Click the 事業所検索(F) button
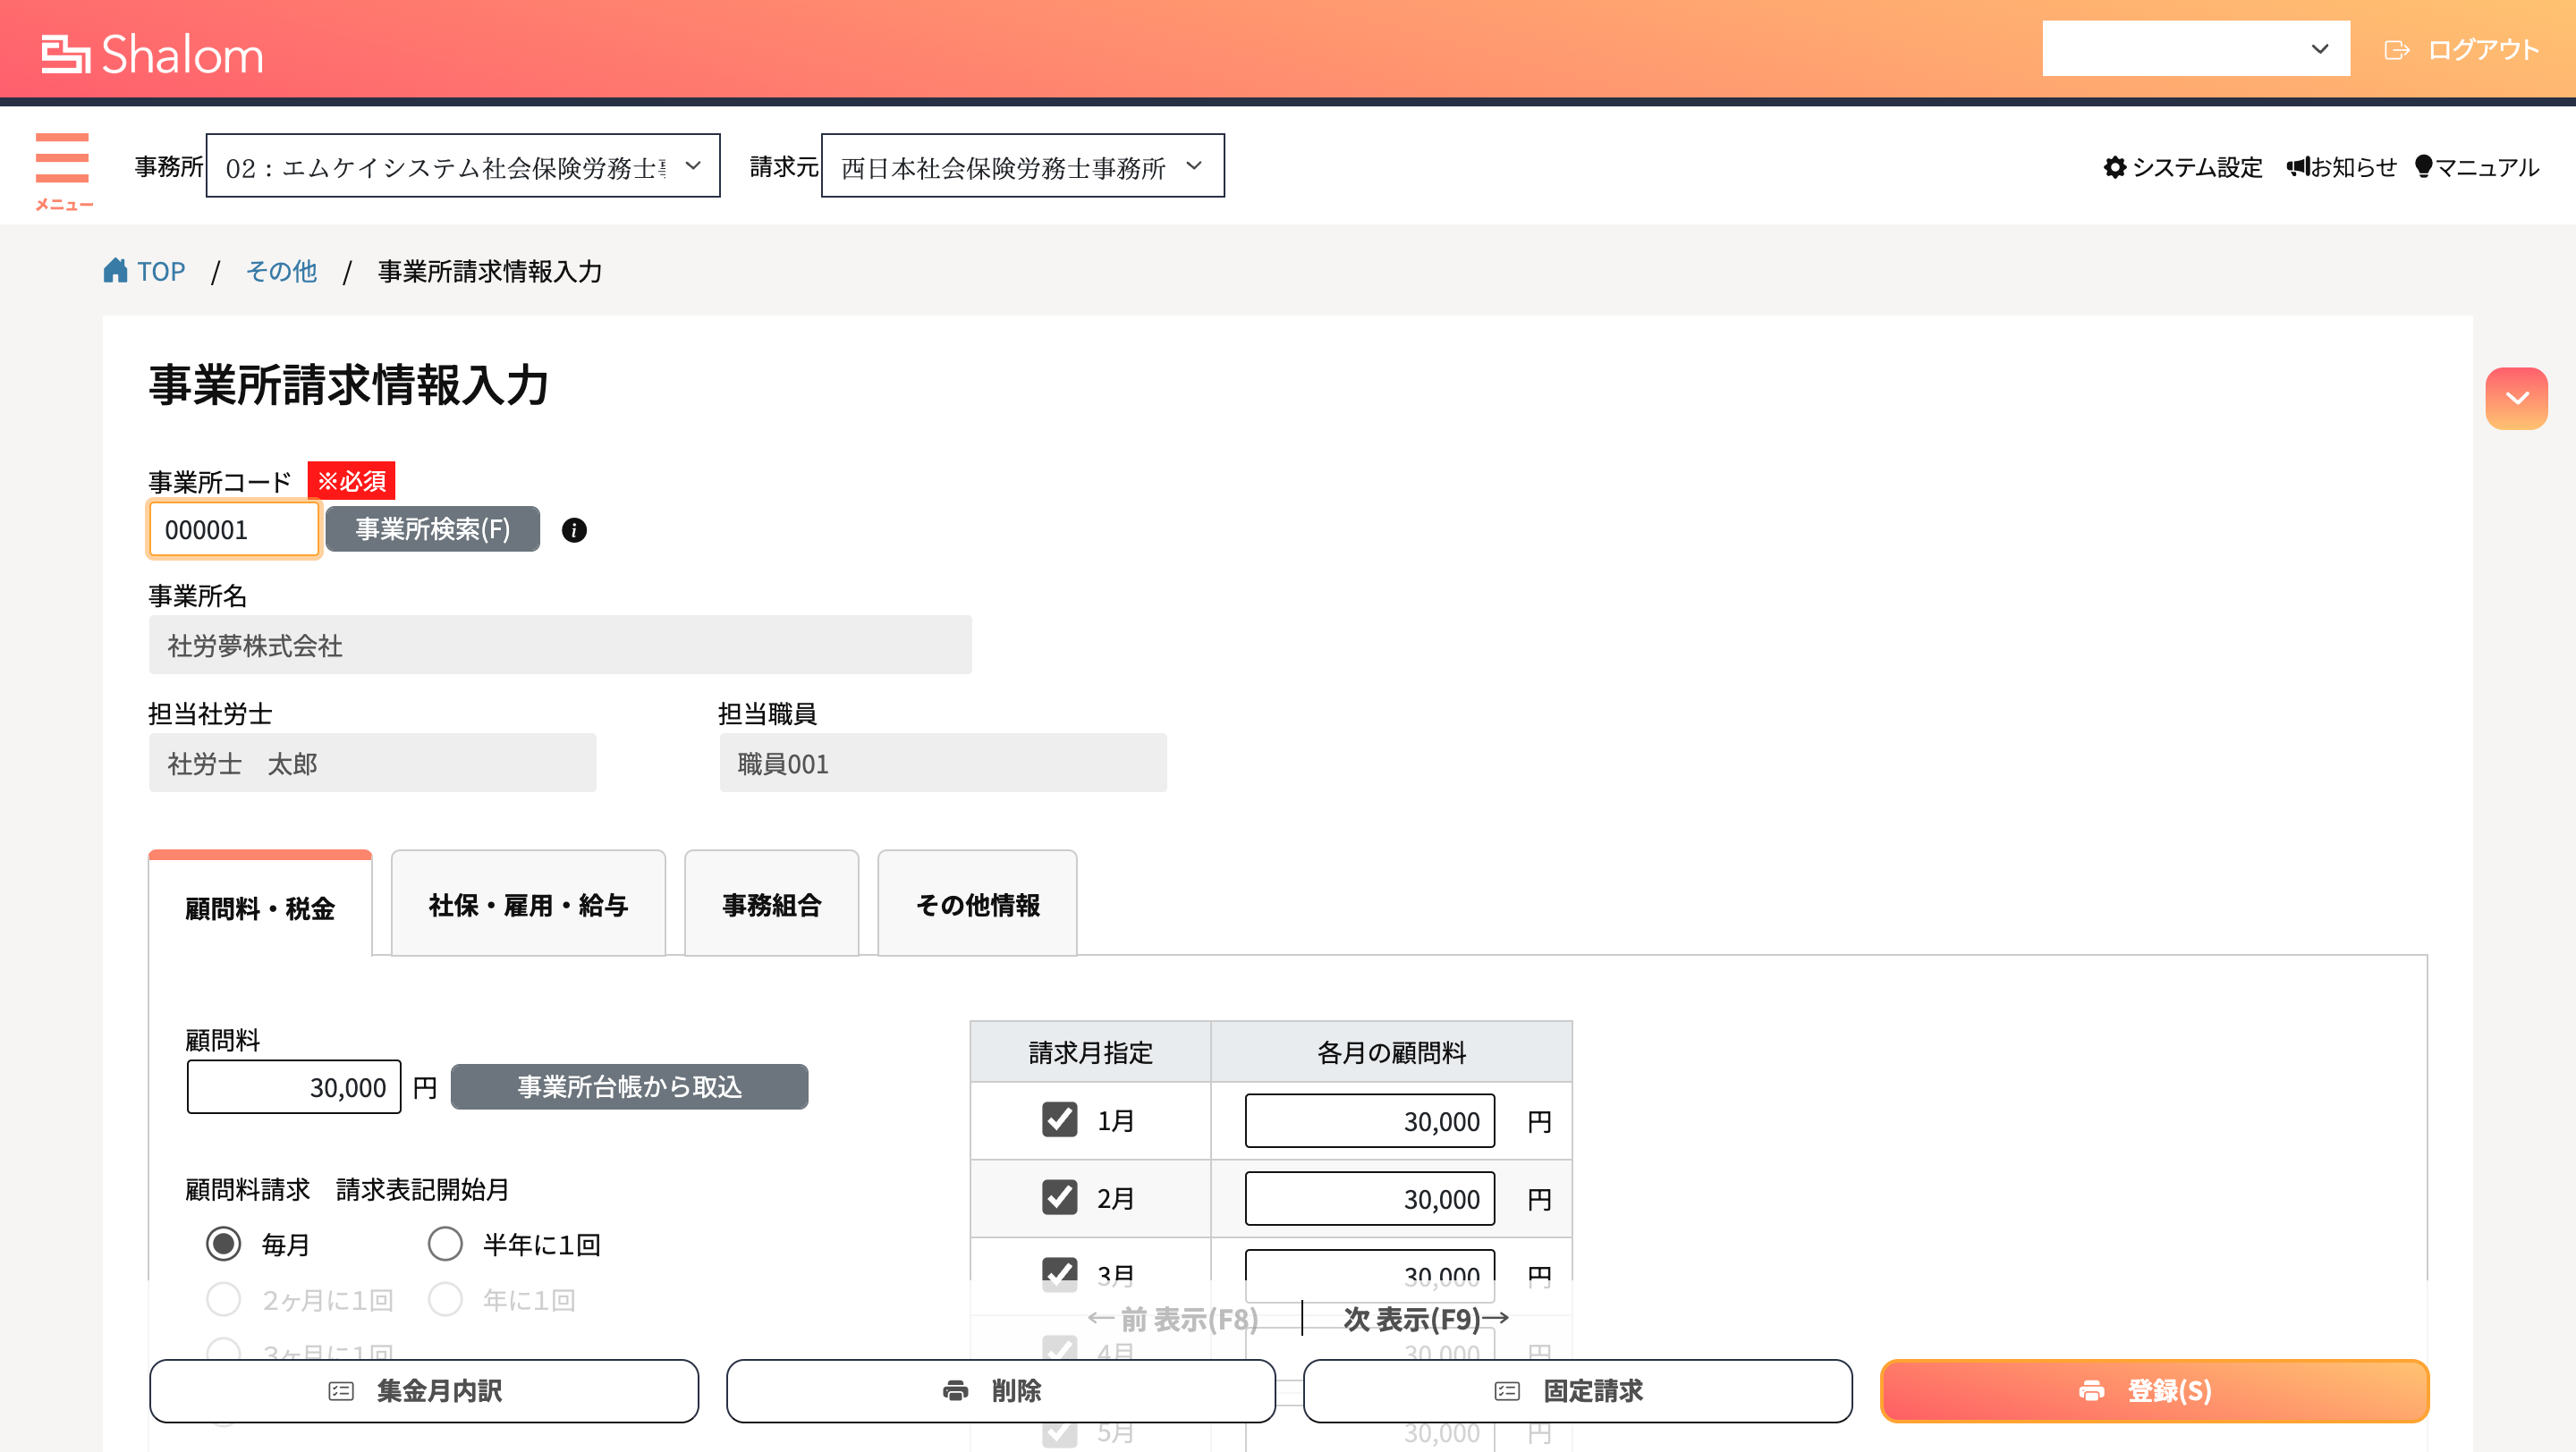2576x1452 pixels. point(432,528)
